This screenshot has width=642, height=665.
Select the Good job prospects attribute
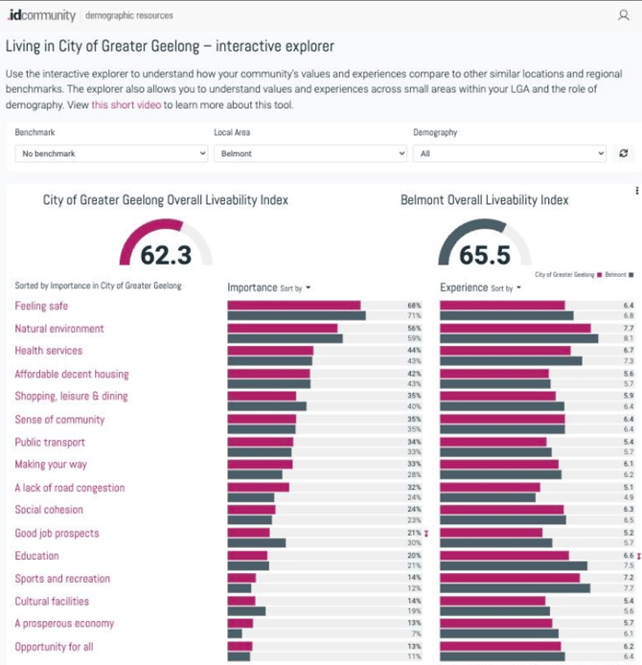click(57, 533)
